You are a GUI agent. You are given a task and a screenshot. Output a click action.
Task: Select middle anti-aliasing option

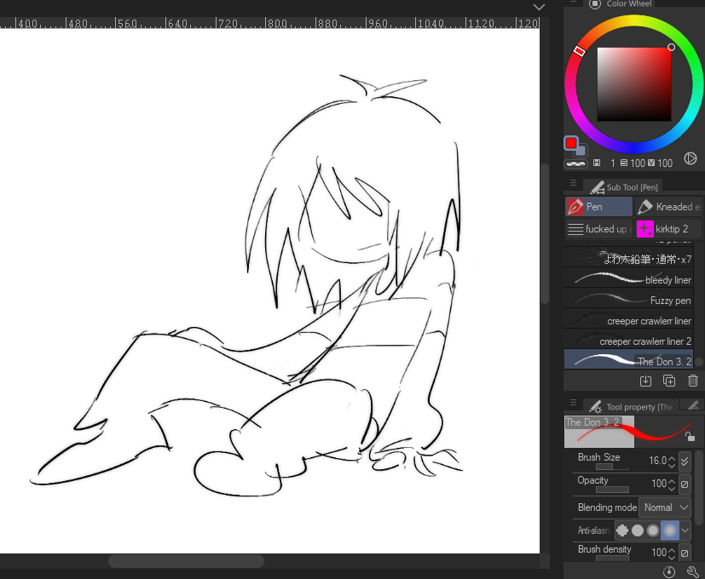tap(653, 530)
